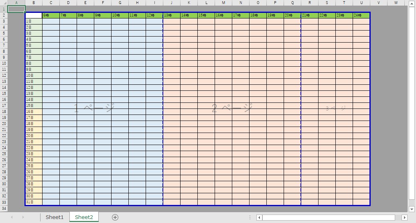416x223 pixels.
Task: Click vertical scrollbar up arrow
Action: point(412,3)
